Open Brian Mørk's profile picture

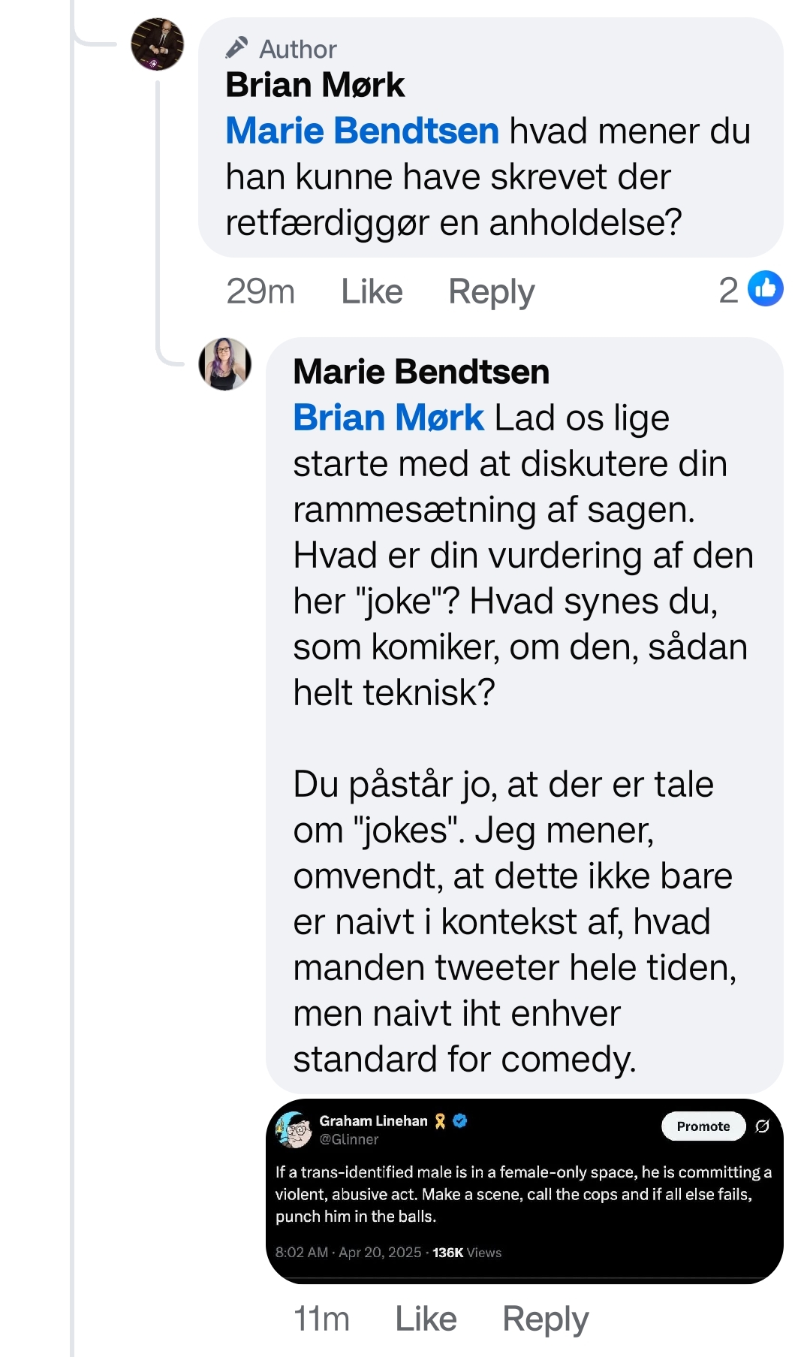(x=158, y=44)
